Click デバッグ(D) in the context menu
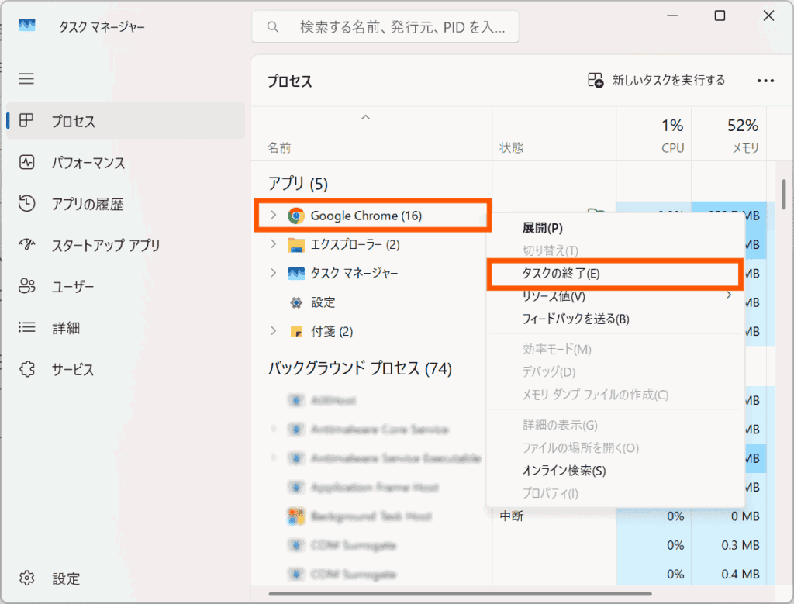This screenshot has width=794, height=604. 548,372
